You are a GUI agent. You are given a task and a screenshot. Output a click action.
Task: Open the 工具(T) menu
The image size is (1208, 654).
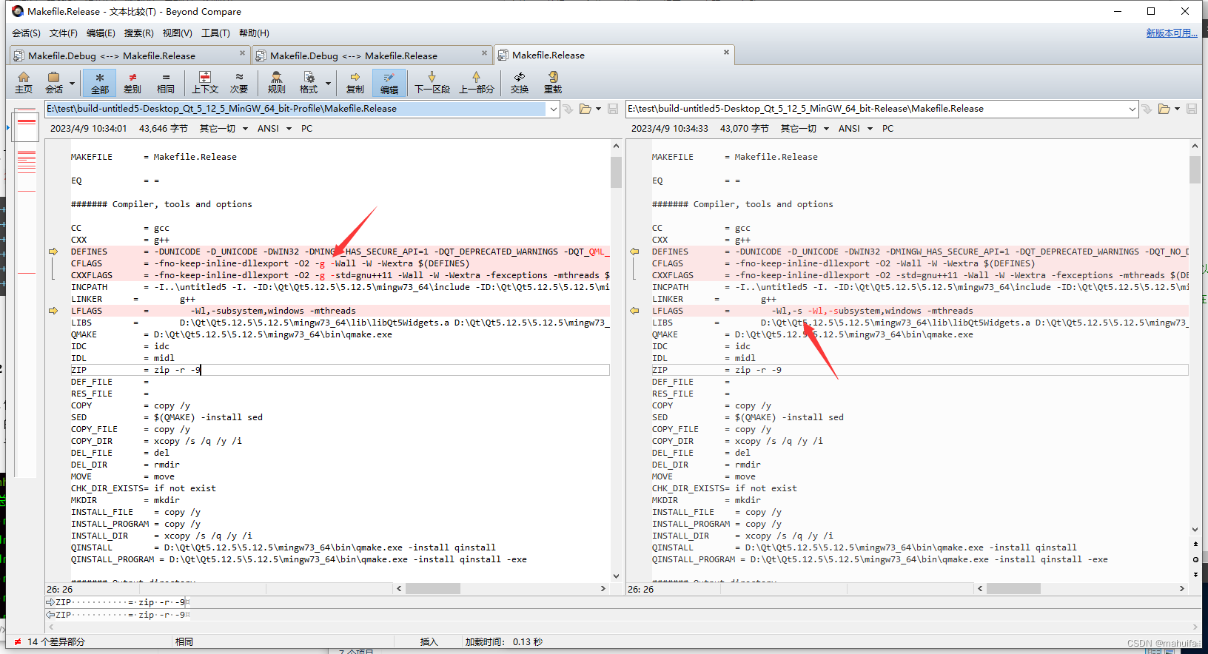pyautogui.click(x=215, y=33)
